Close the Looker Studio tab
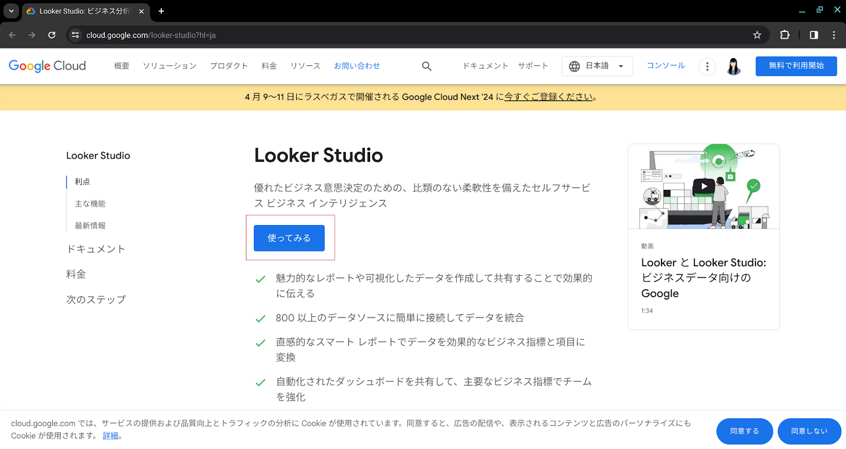Viewport: 846px width, 449px height. point(141,11)
